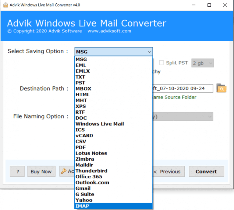Select Gmail in the dropdown list
The width and height of the screenshot is (234, 210).
pyautogui.click(x=113, y=188)
